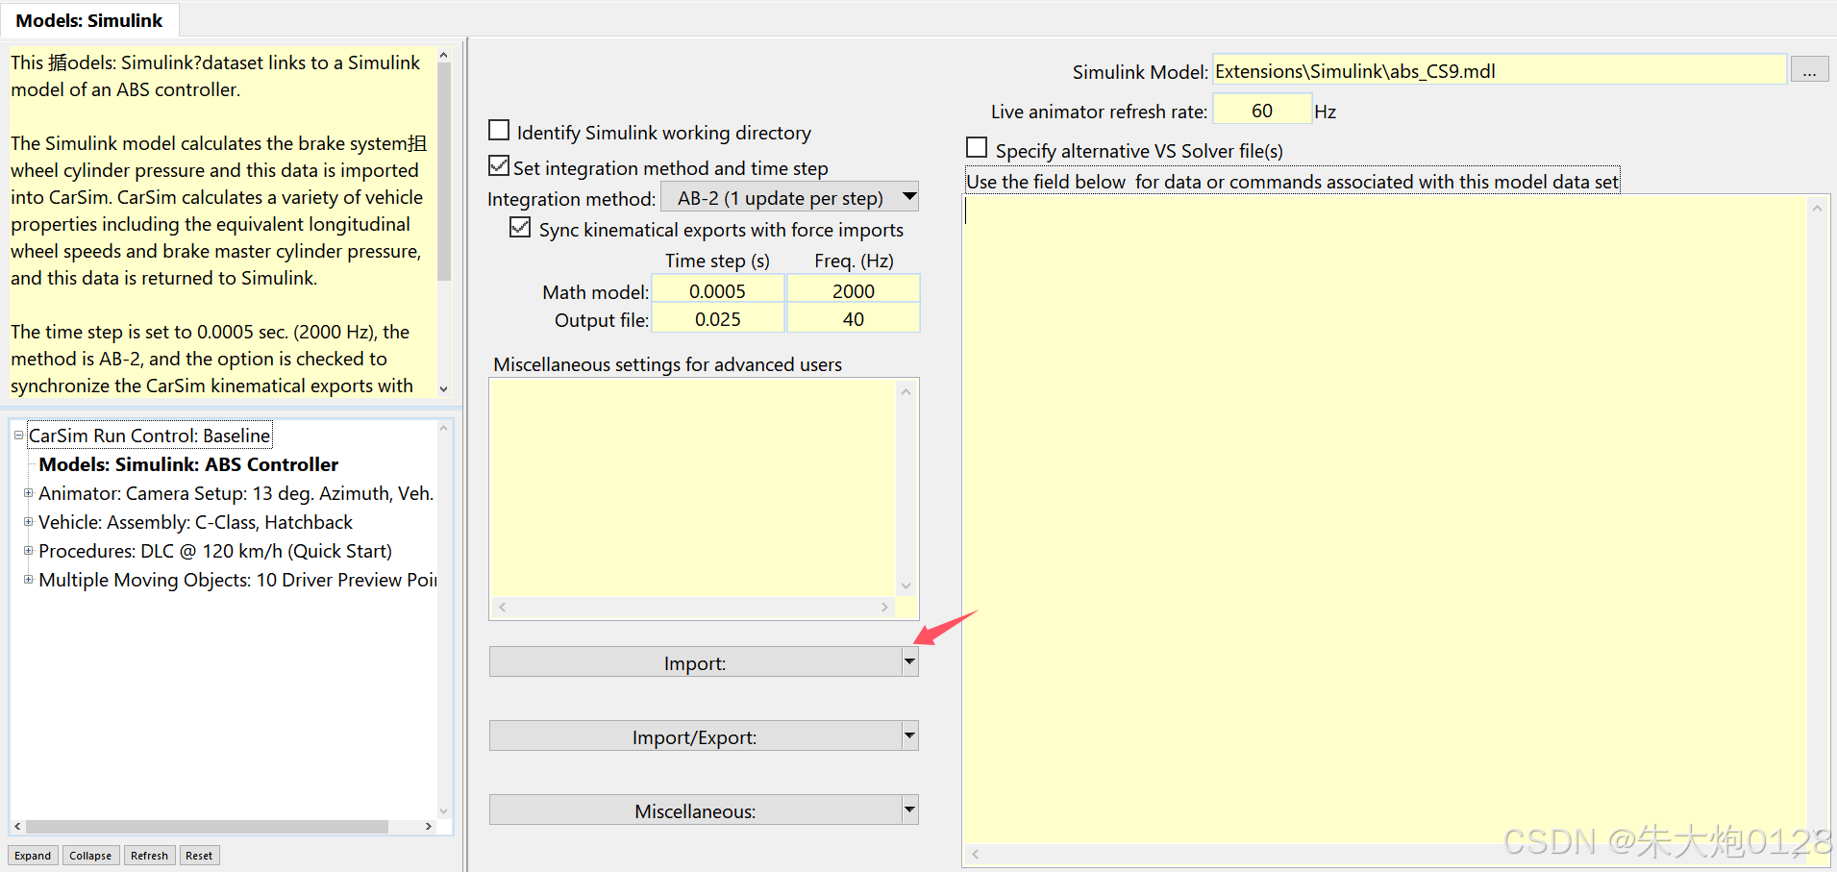
Task: Browse for Simulink Model file button
Action: click(1809, 70)
